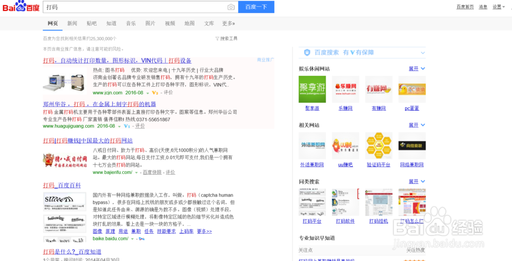Open result 打码|打码赚钱|中国最大的打码网站
This screenshot has height=261, width=512.
(x=88, y=141)
